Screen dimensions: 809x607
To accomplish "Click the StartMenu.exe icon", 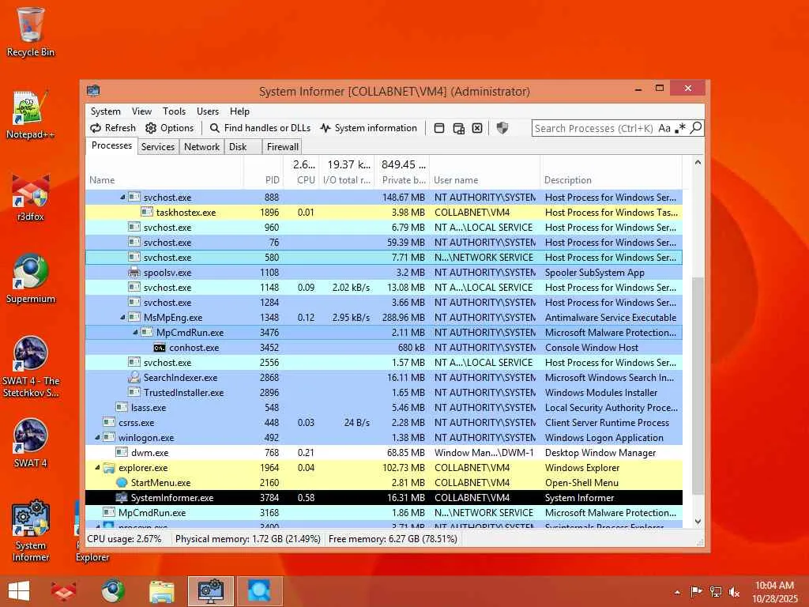I will click(122, 483).
